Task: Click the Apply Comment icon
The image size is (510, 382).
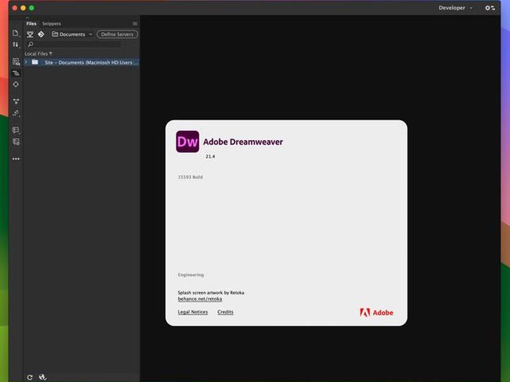Action: (15, 130)
